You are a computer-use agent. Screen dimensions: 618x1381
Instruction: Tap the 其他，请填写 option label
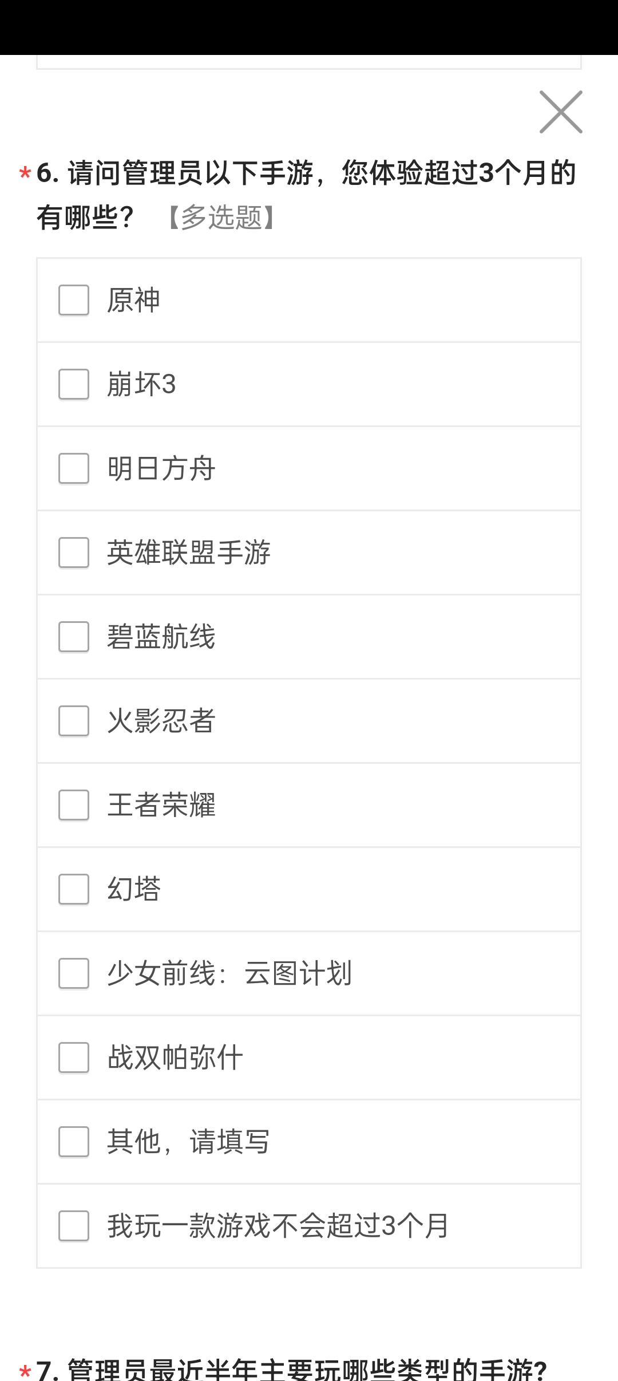pyautogui.click(x=188, y=1142)
